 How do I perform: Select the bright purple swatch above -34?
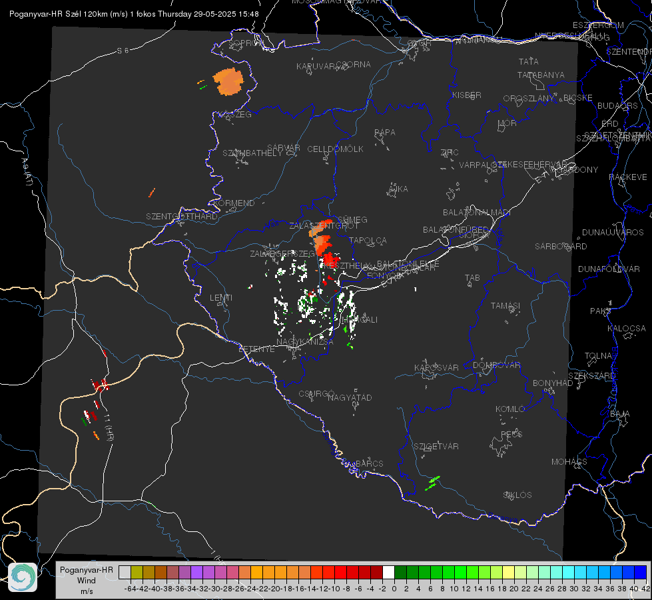(196, 573)
